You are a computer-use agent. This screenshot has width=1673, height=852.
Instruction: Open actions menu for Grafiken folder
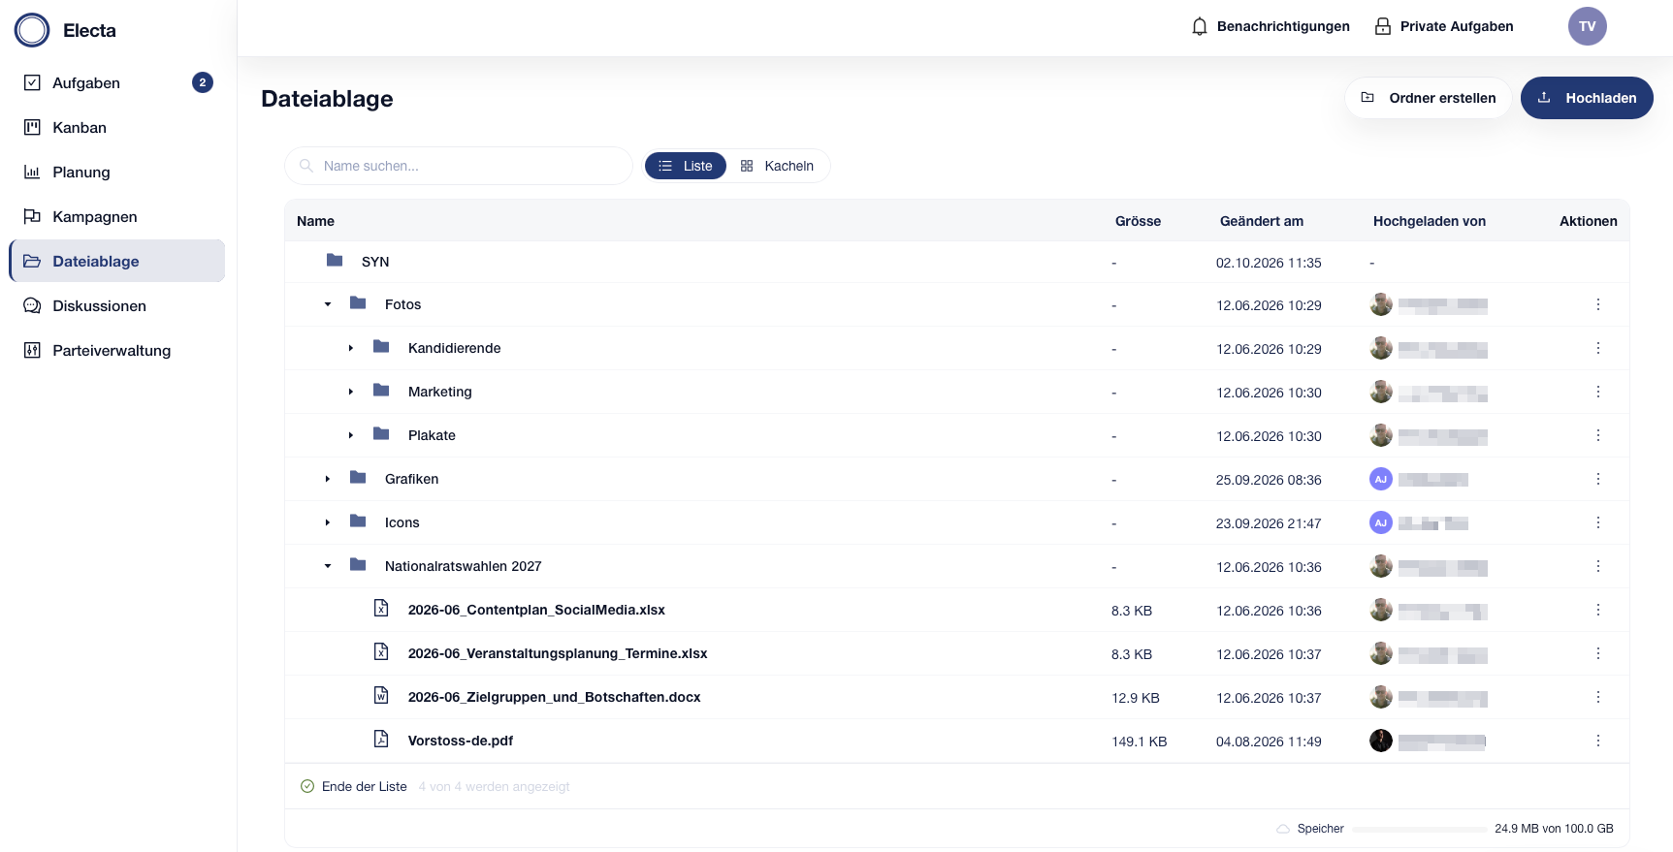pos(1598,479)
